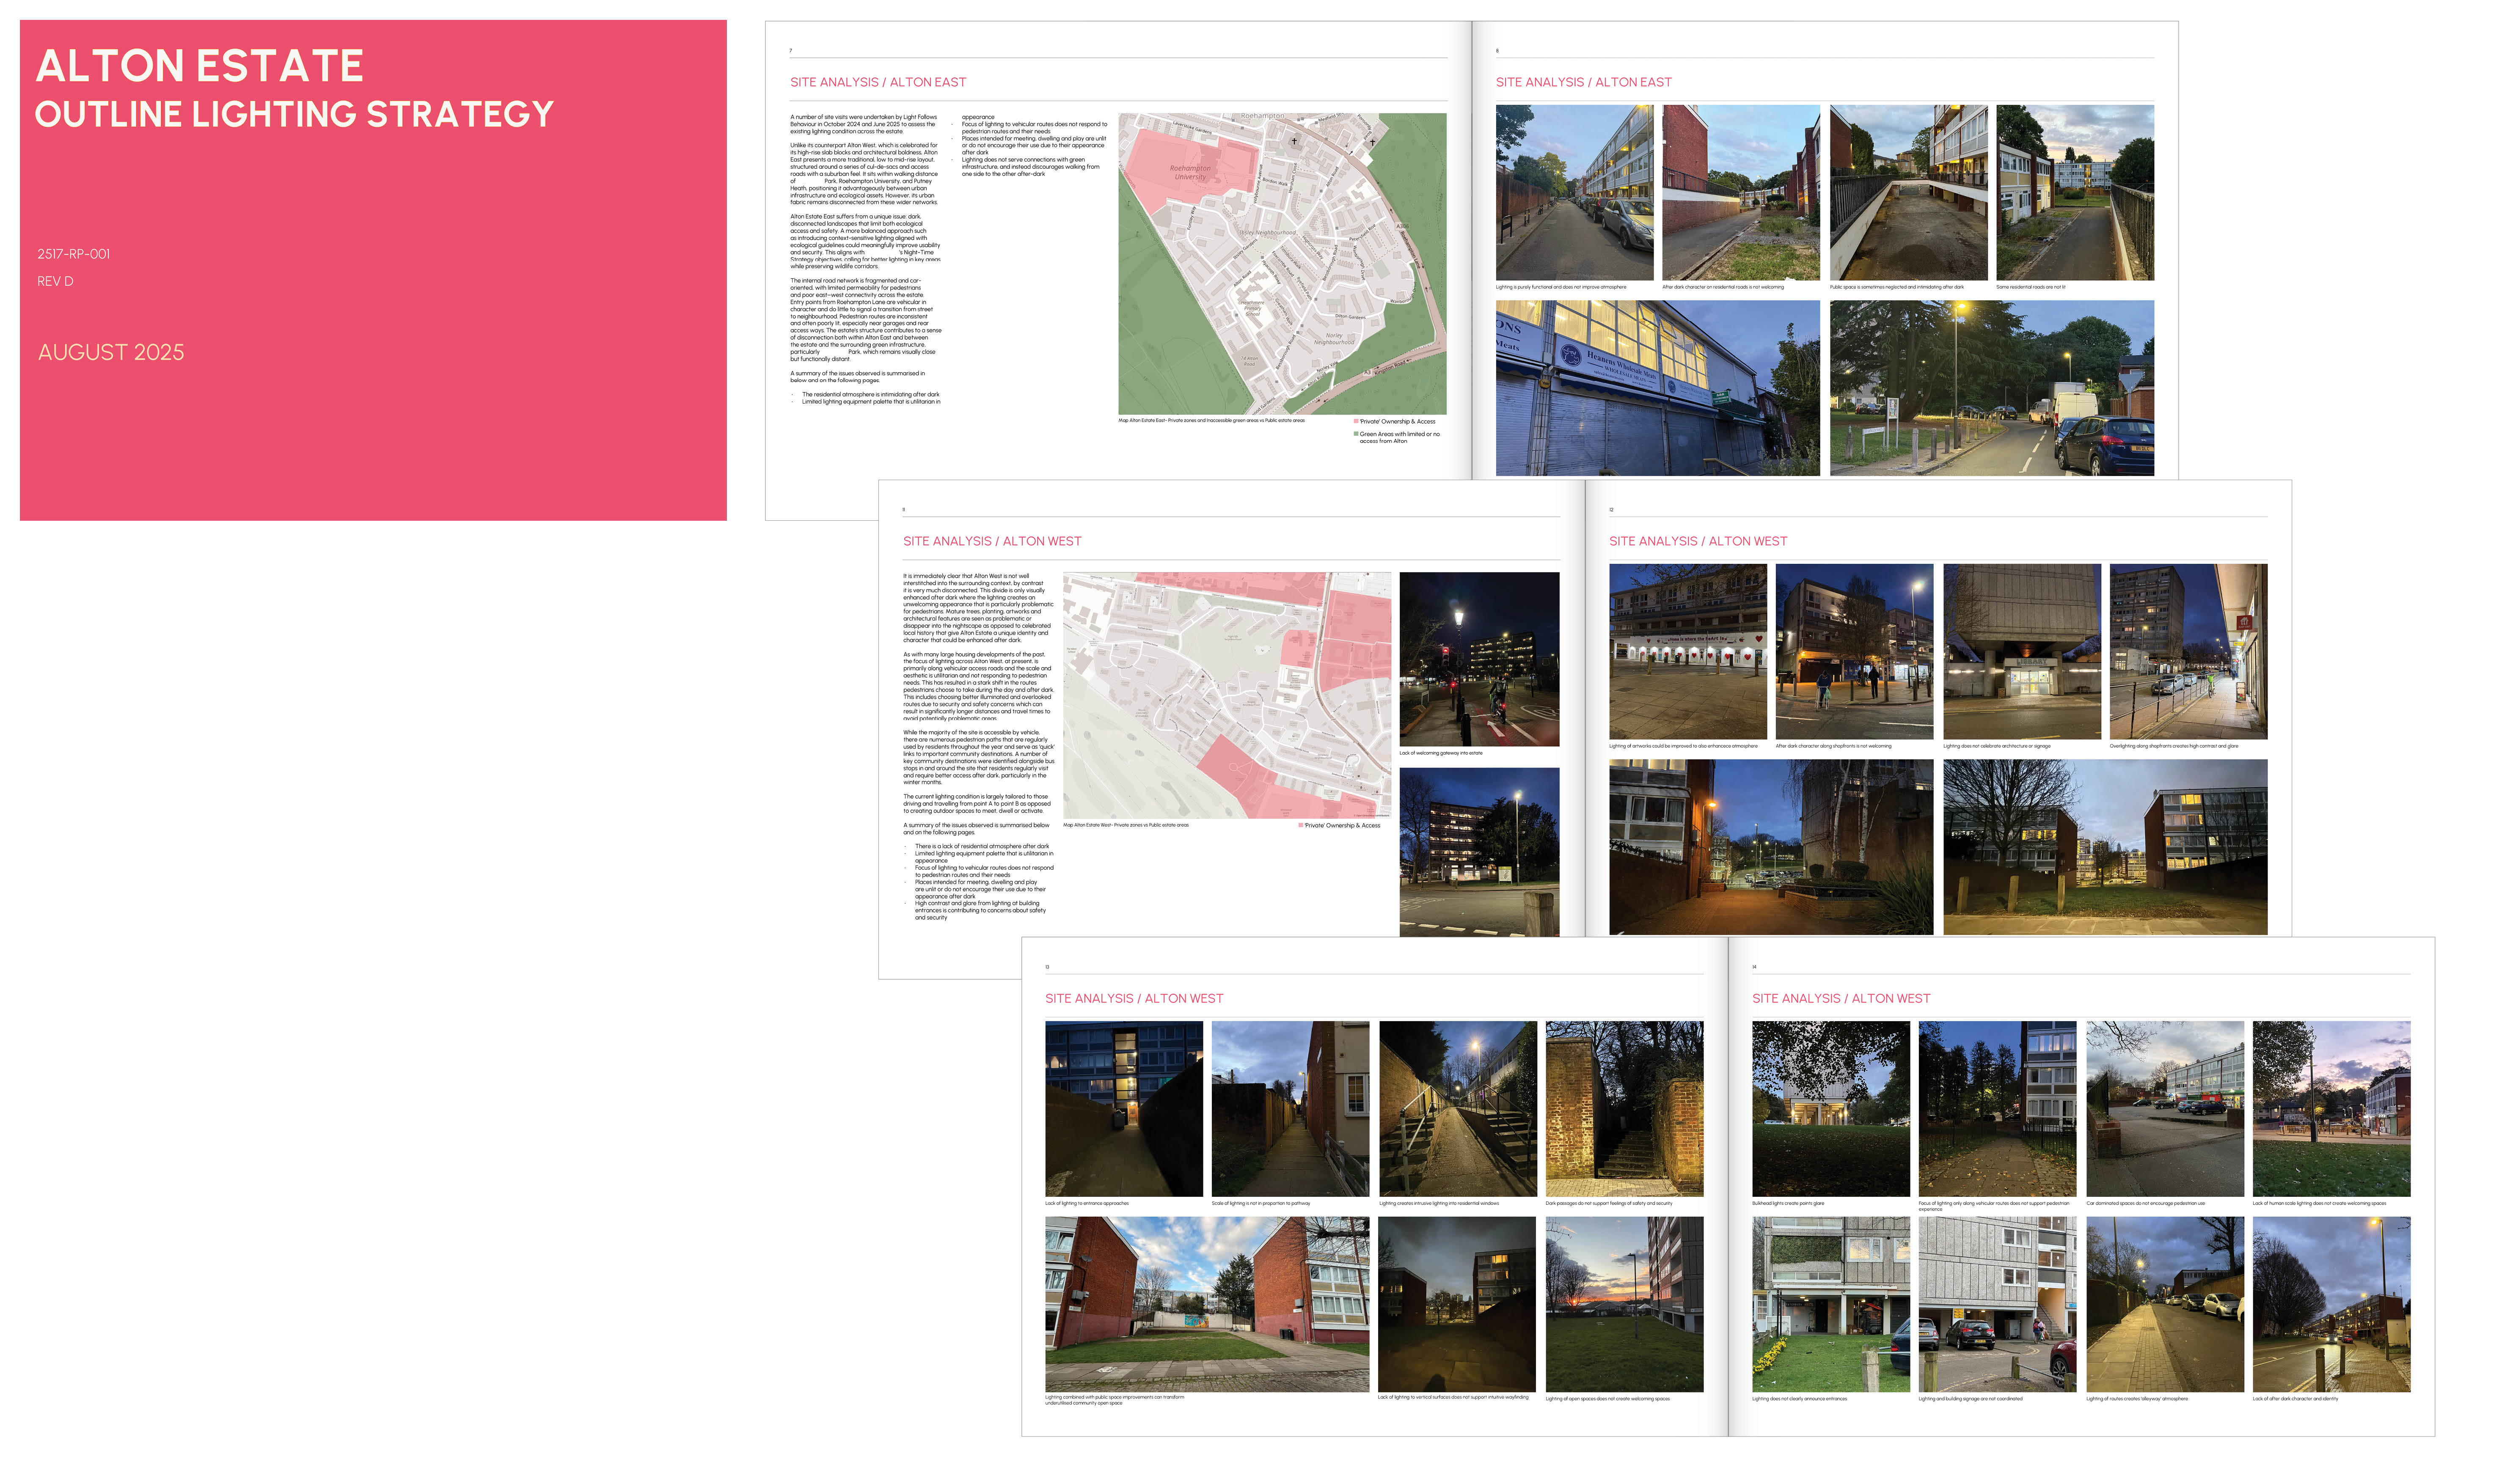2499x1484 pixels.
Task: Click caption "Lighting of routes creates 'alleyway' atmosphere"
Action: (2136, 1398)
